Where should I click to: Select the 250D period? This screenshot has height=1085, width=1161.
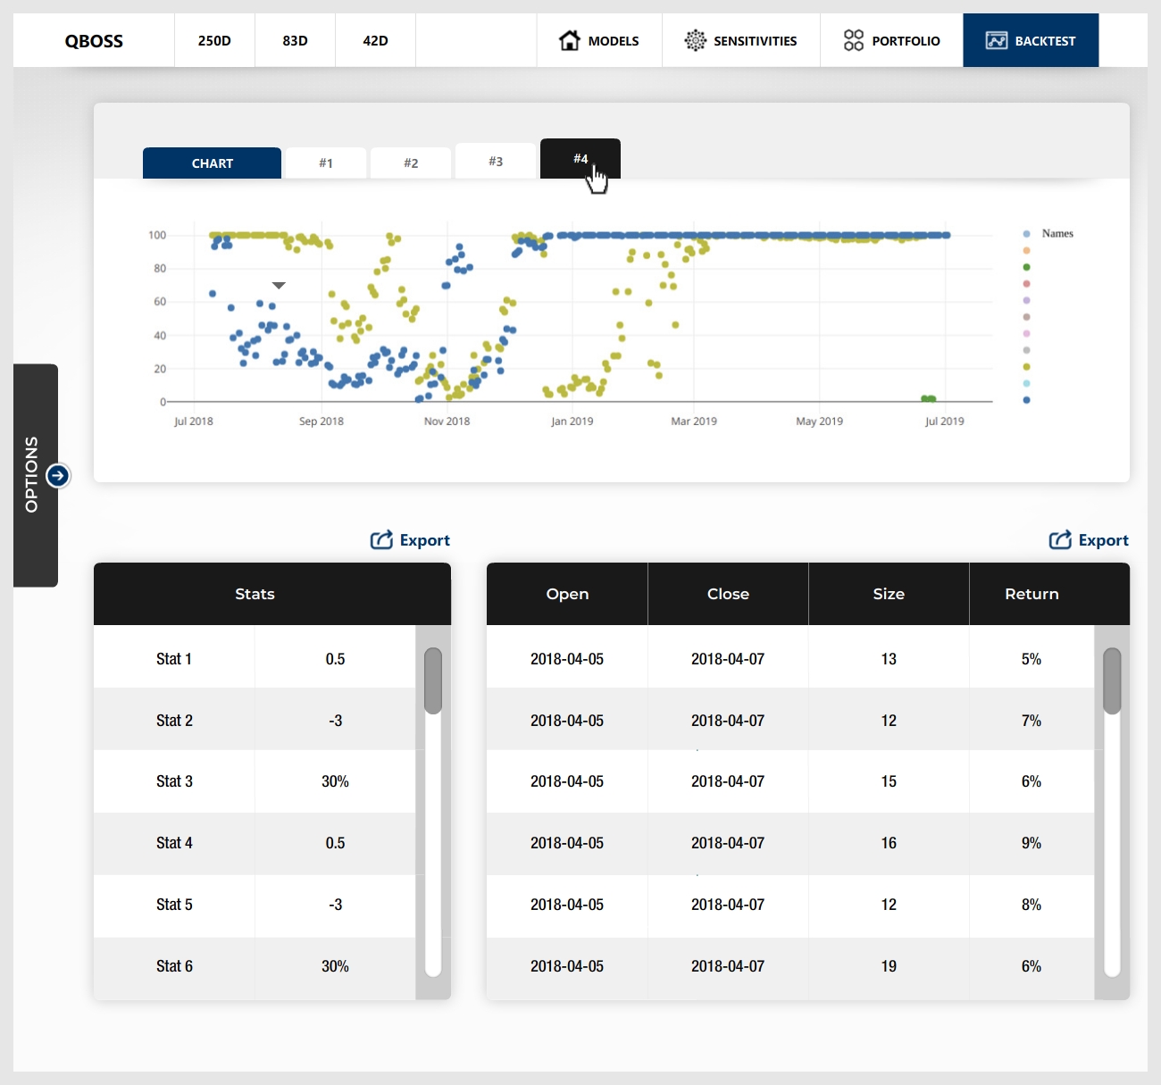click(214, 40)
